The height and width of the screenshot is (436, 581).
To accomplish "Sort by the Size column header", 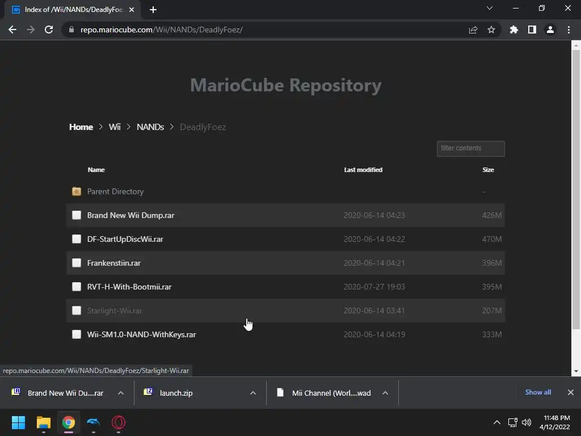I will (x=488, y=170).
